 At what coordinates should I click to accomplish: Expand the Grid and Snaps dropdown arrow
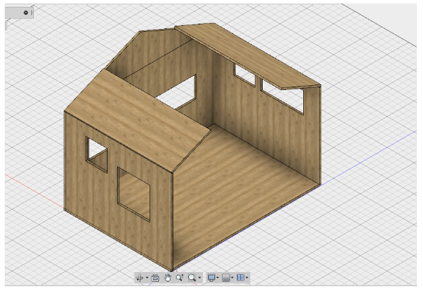[232, 277]
